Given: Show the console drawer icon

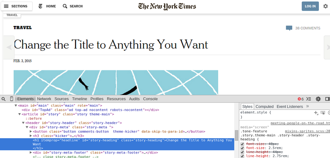Looking at the screenshot, I should click(x=309, y=99).
